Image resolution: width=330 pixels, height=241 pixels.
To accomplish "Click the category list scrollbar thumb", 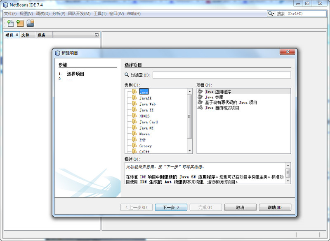I will 189,116.
